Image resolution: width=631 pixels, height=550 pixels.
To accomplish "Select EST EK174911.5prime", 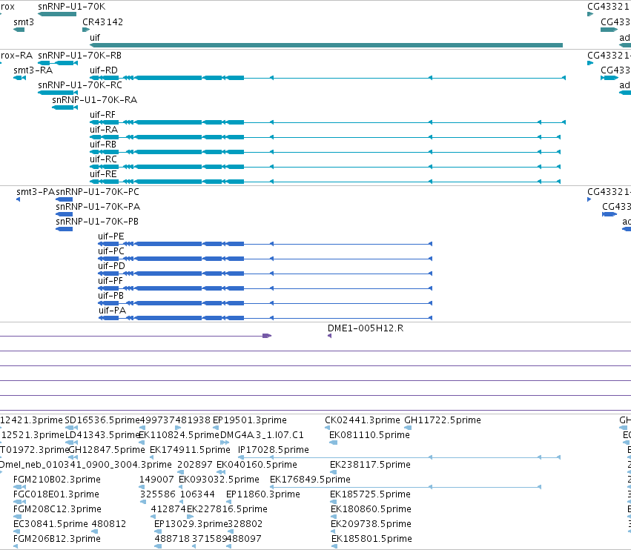I will 152,457.
